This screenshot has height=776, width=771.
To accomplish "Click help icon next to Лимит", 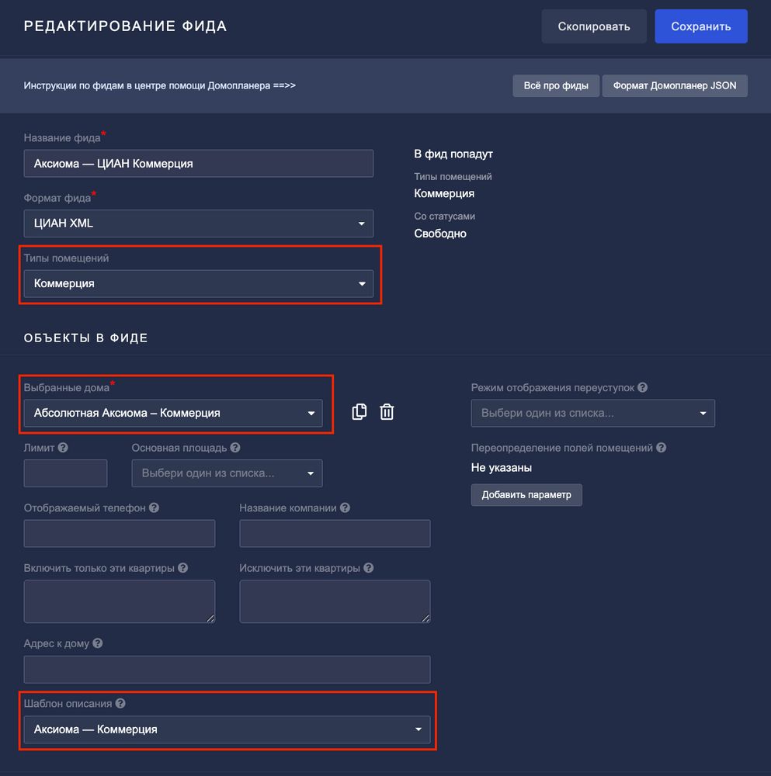I will tap(63, 448).
